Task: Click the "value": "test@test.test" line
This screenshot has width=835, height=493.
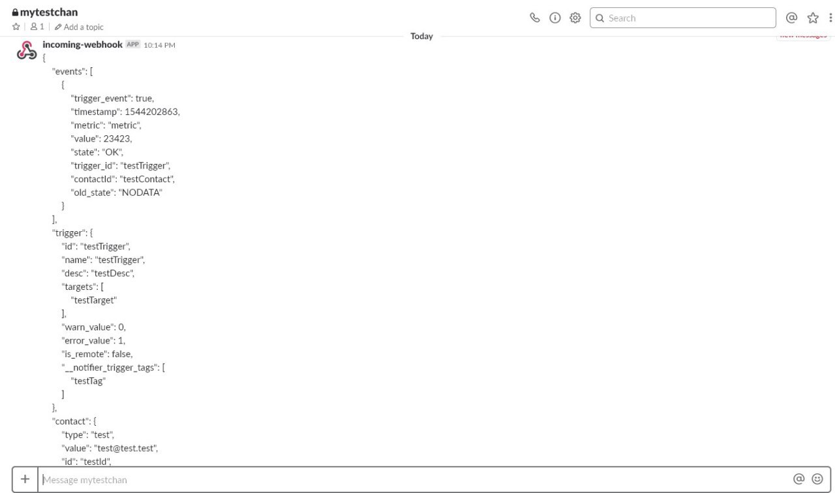Action: pos(110,449)
